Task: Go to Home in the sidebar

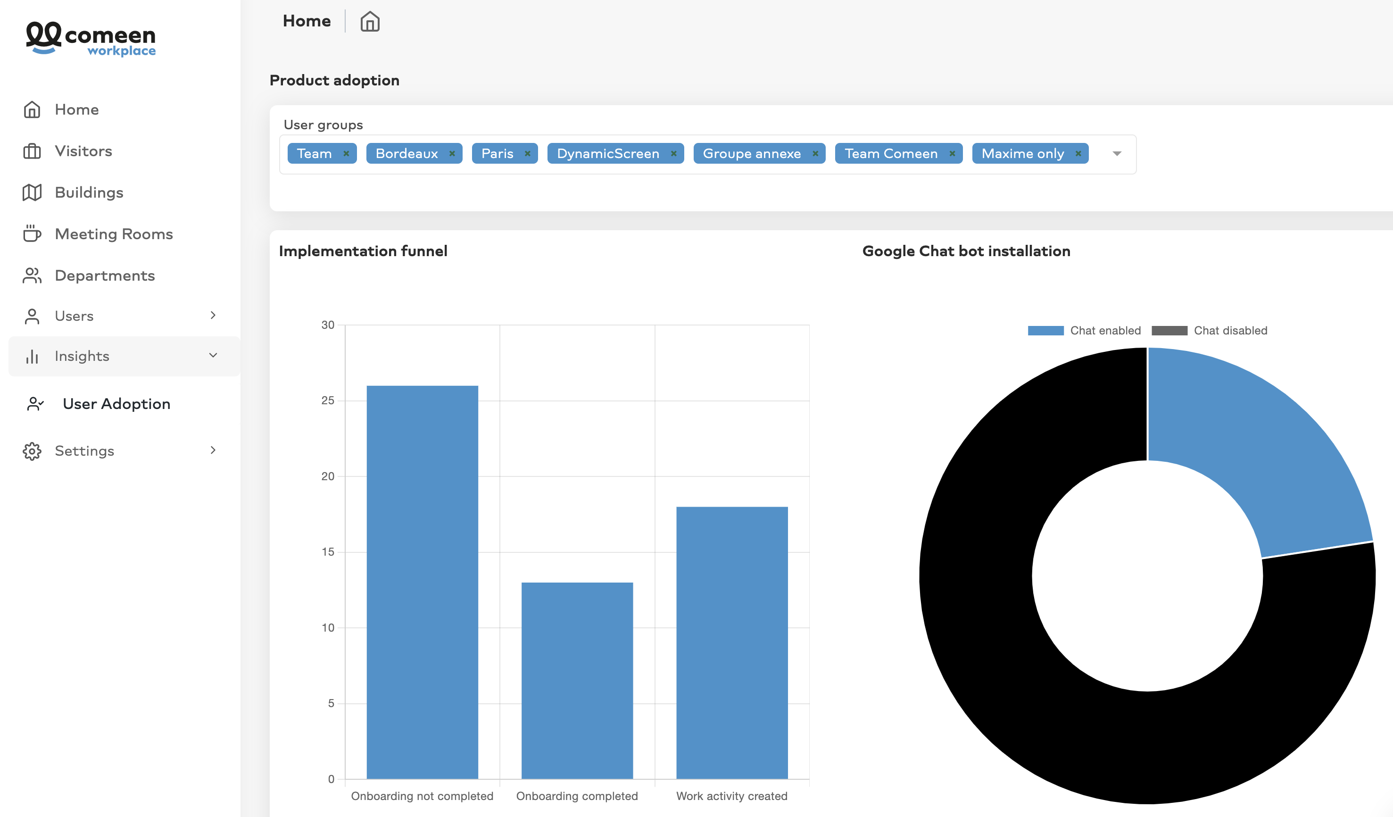Action: coord(77,109)
